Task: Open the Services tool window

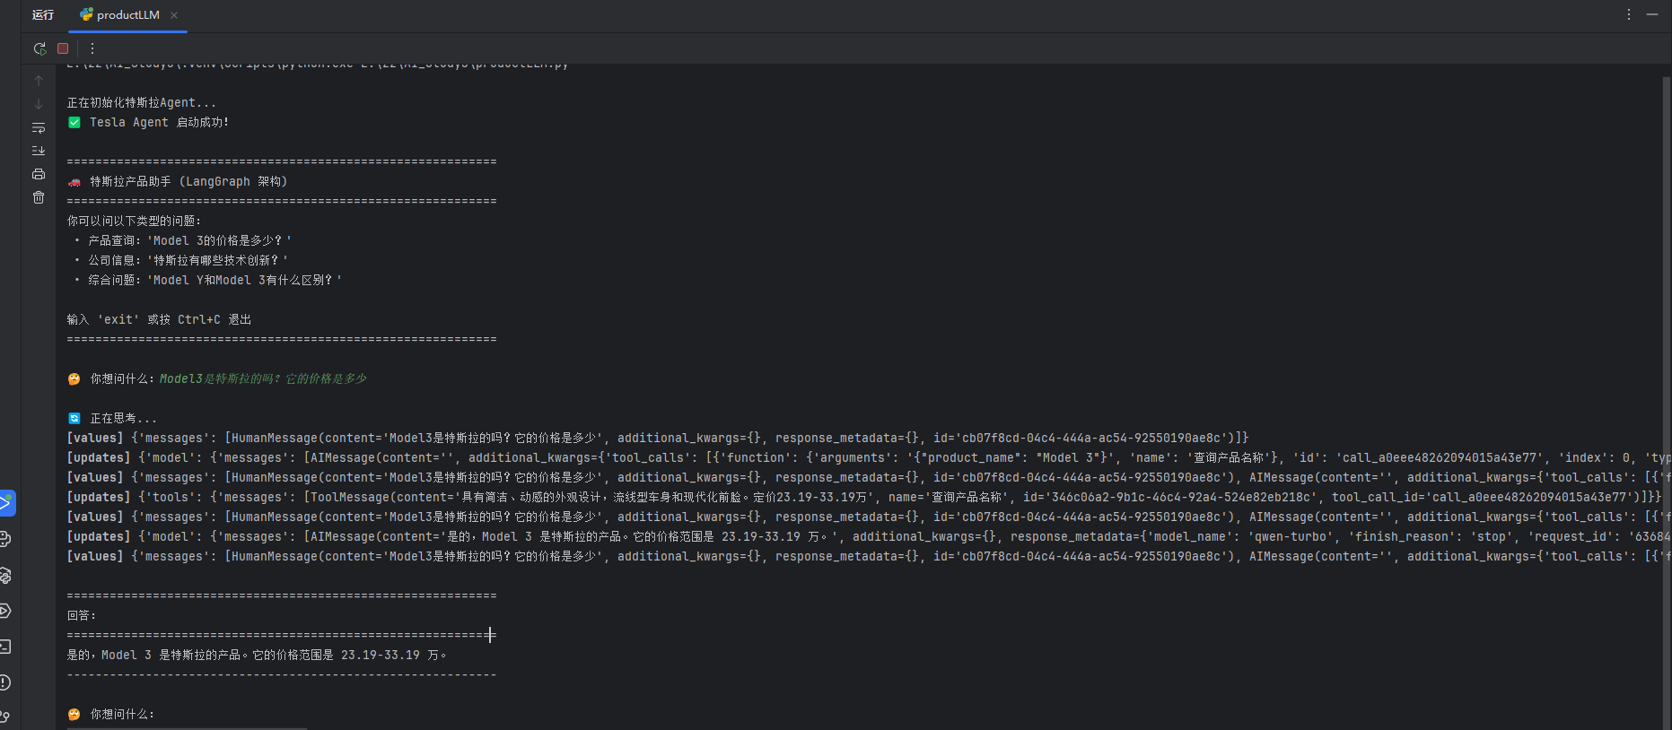Action: (x=5, y=611)
